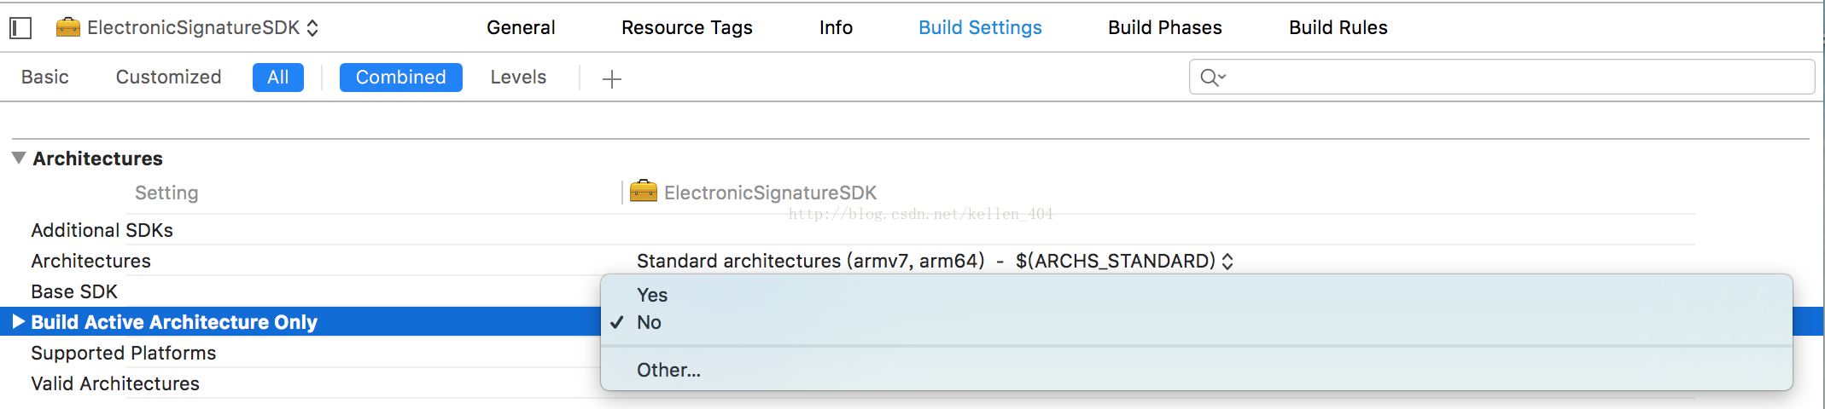Enable the Basic settings filter
1825x409 pixels.
(x=44, y=77)
